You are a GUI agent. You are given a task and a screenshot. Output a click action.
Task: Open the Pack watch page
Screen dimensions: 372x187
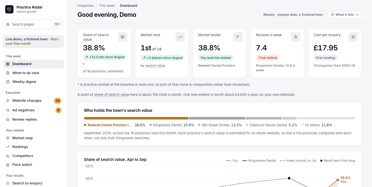click(x=33, y=165)
